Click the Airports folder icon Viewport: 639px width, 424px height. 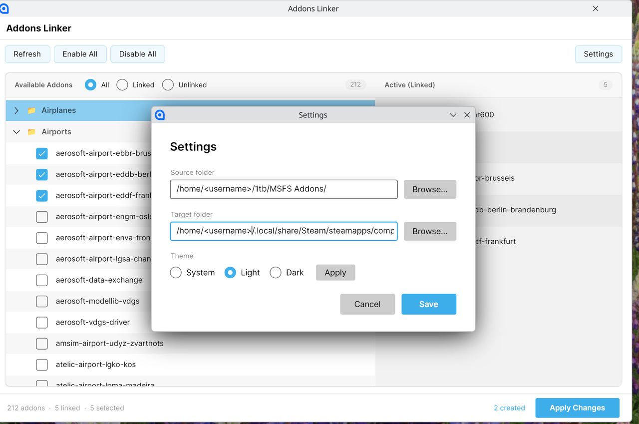pyautogui.click(x=31, y=132)
